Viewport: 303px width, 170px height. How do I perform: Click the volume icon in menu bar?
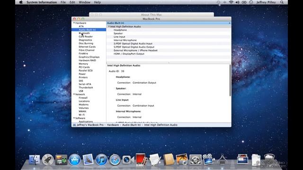click(x=238, y=2)
